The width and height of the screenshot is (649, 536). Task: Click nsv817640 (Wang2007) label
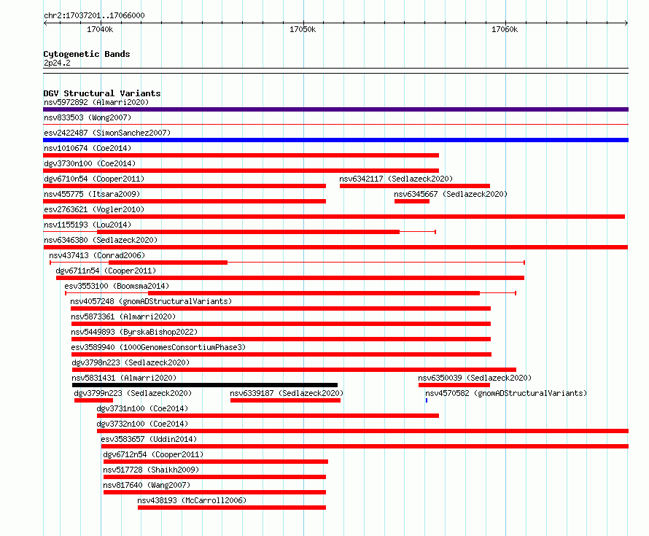(x=147, y=485)
